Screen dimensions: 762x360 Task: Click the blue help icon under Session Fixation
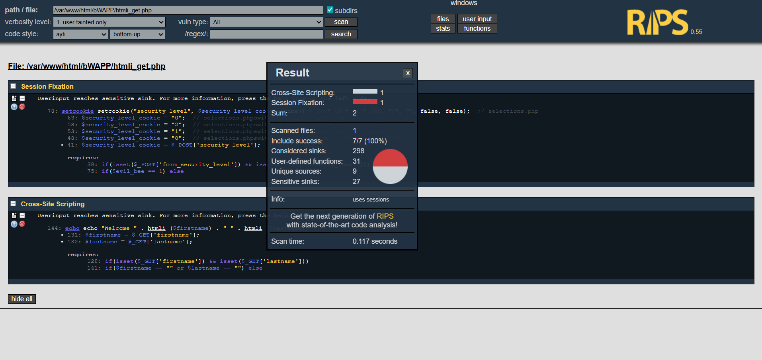14,107
